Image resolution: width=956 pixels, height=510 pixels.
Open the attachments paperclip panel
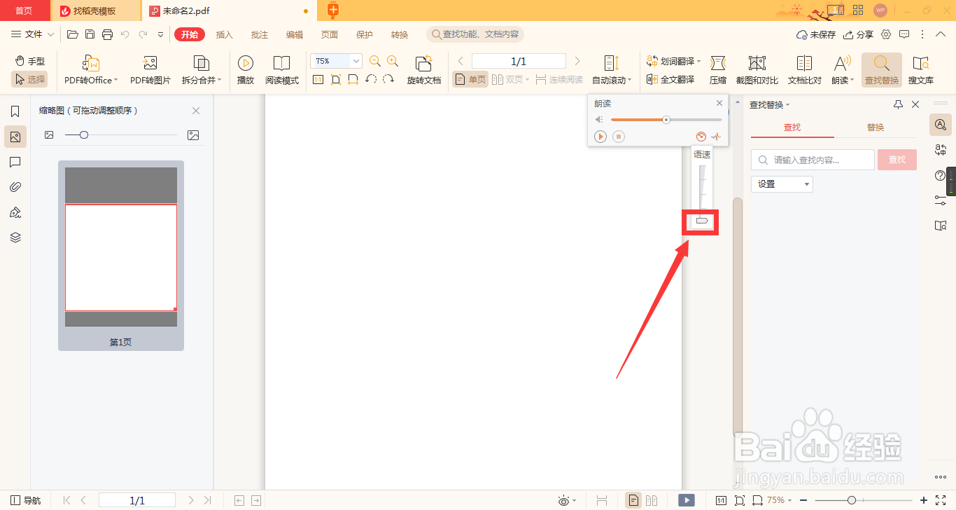tap(15, 187)
